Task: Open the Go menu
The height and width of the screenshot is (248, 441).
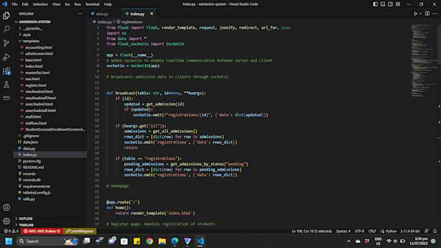Action: [x=67, y=5]
